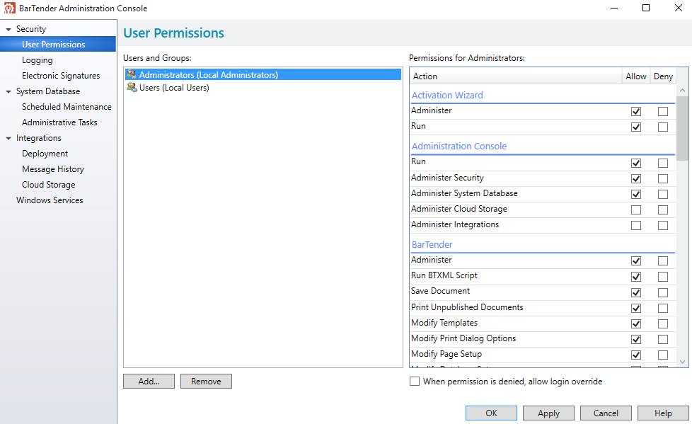This screenshot has width=692, height=424.
Task: Open Cloud Storage settings
Action: coord(49,185)
